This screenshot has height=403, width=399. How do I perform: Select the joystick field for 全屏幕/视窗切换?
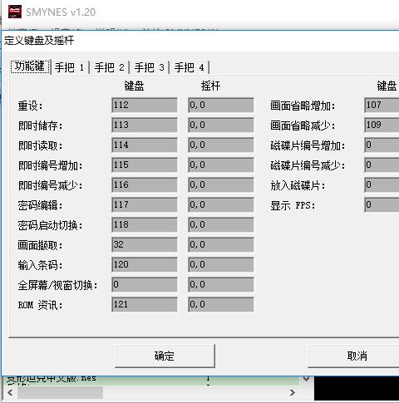(x=221, y=284)
